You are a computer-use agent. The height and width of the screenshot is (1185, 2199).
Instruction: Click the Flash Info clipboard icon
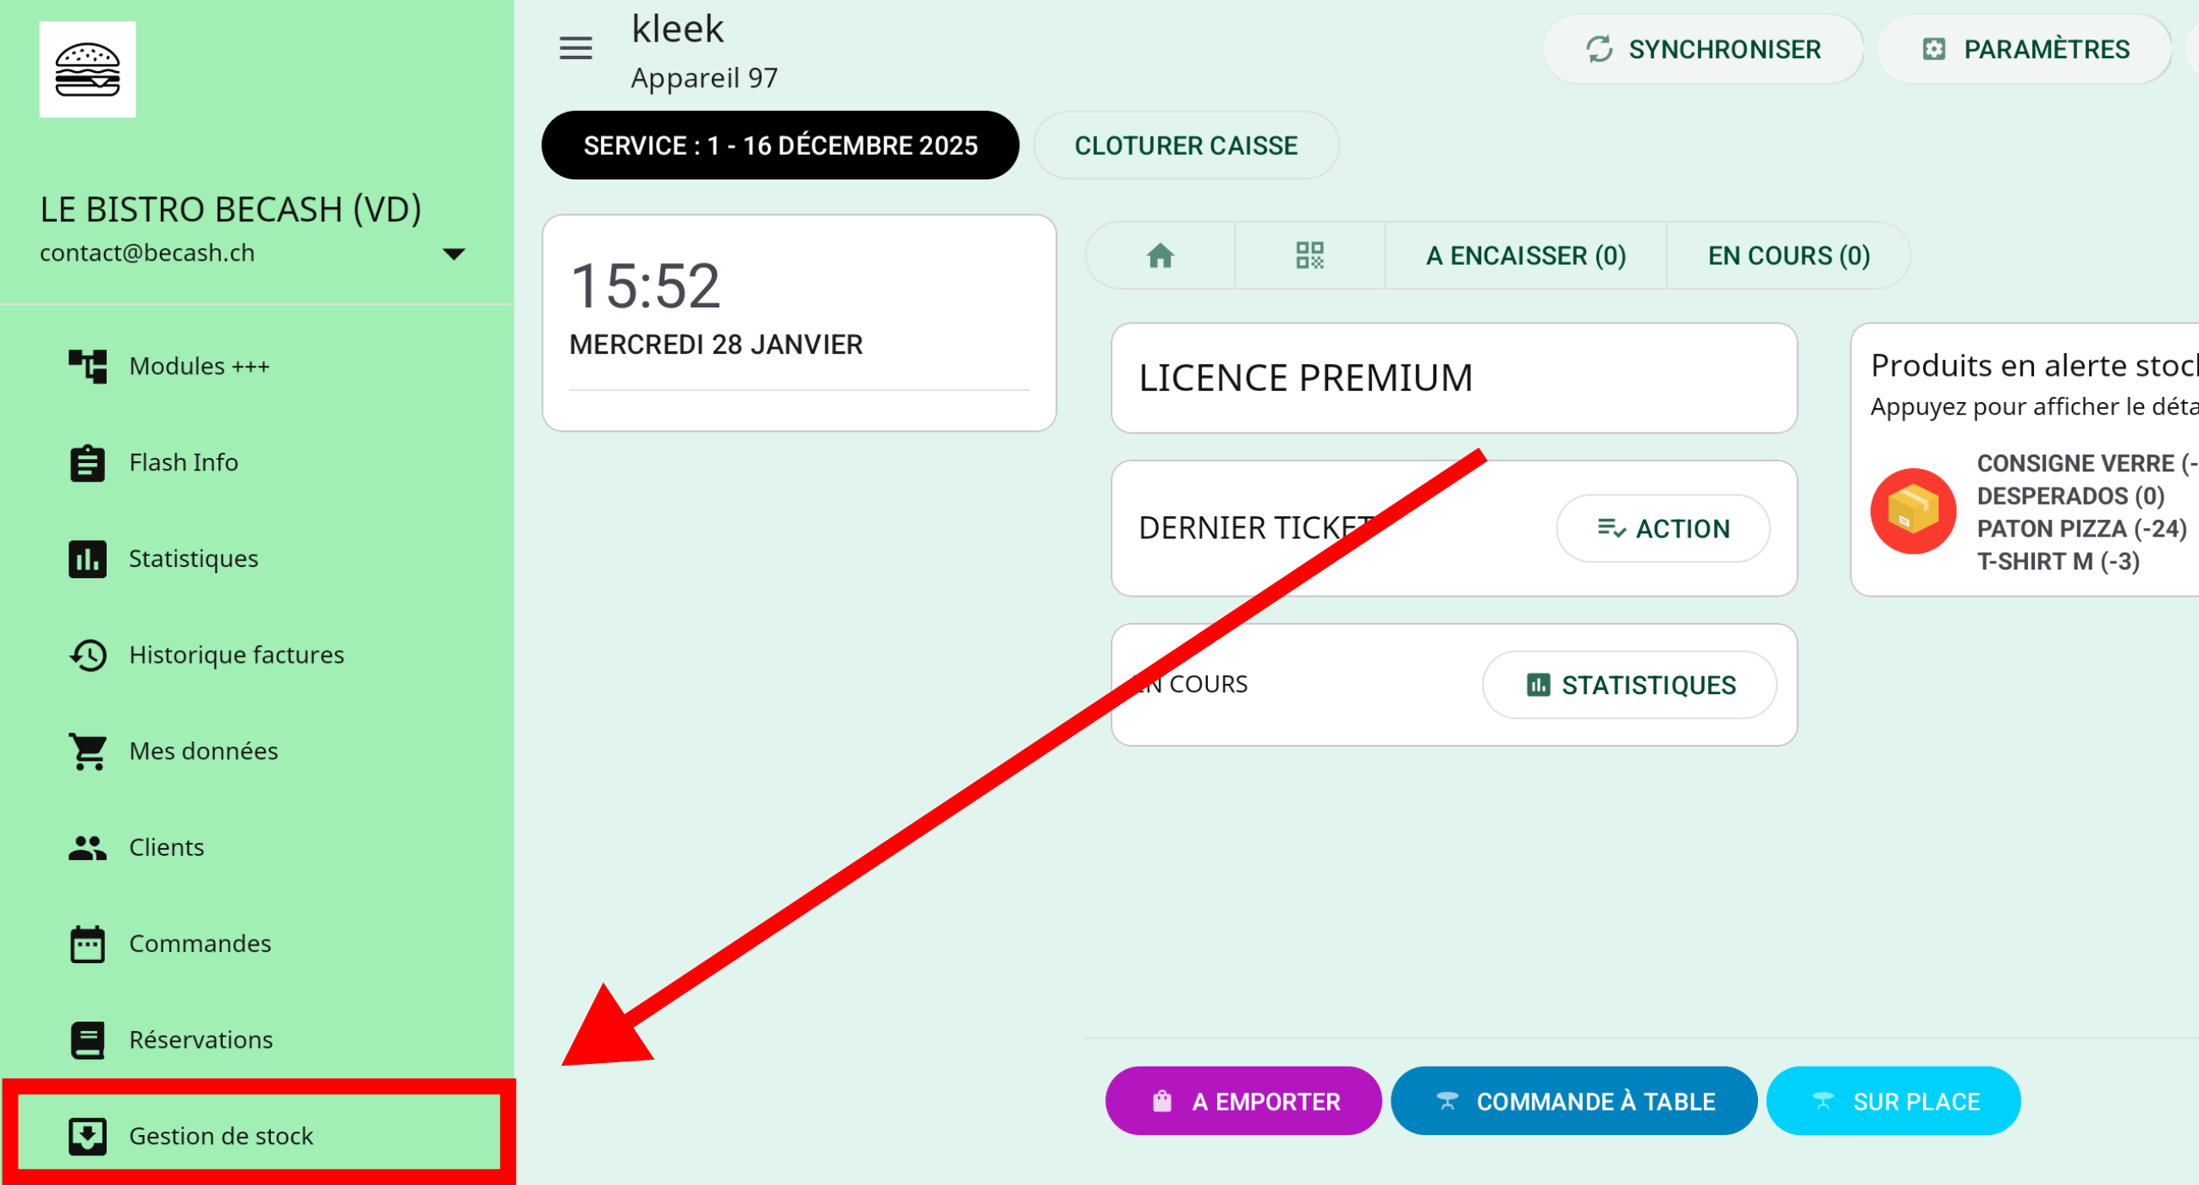coord(87,463)
